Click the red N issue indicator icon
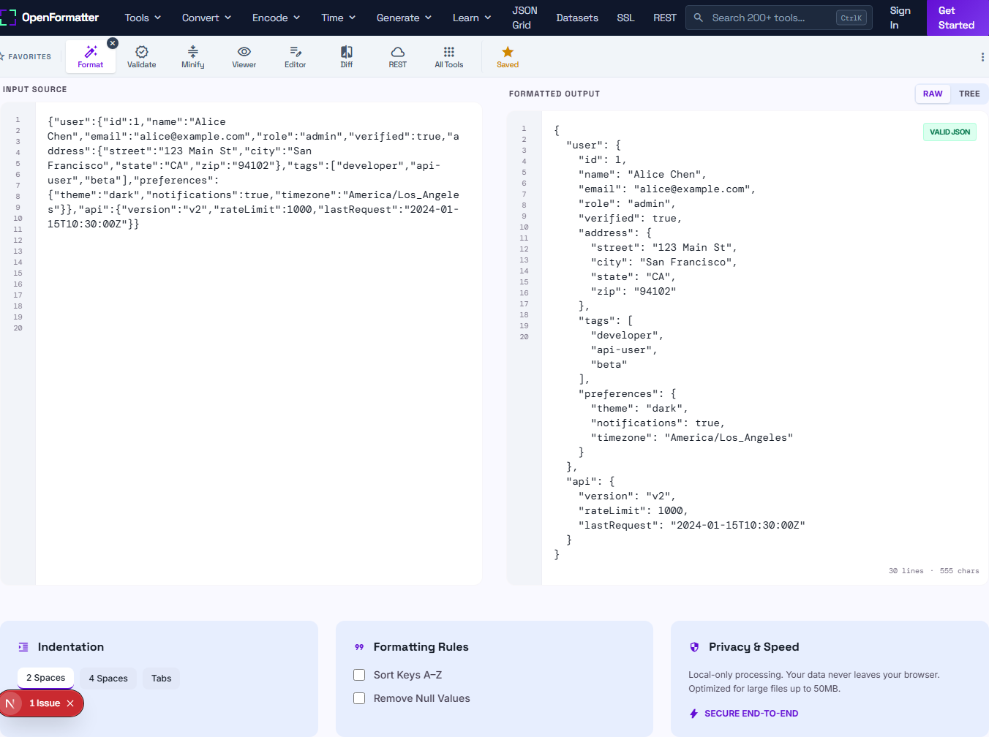 tap(10, 703)
